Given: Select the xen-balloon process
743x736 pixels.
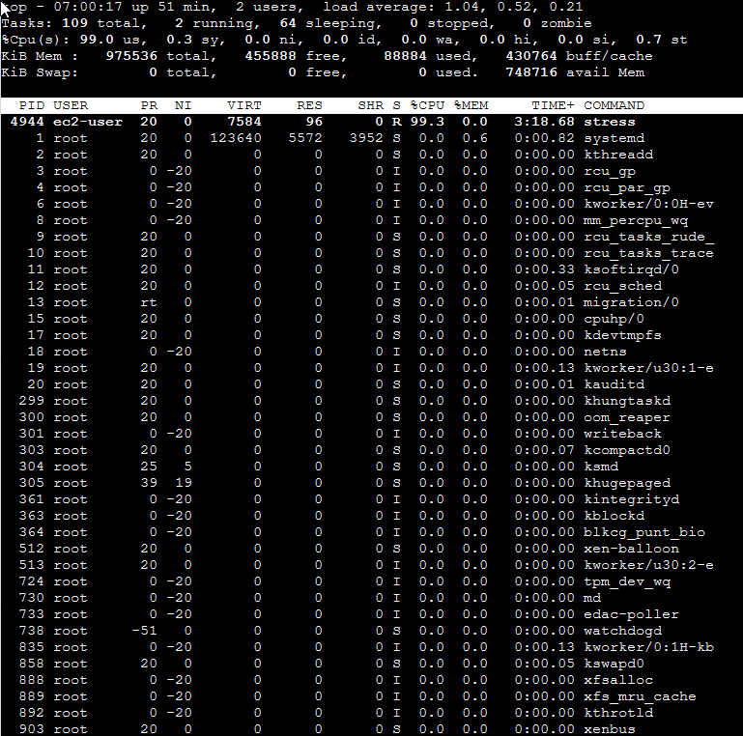Looking at the screenshot, I should (631, 549).
